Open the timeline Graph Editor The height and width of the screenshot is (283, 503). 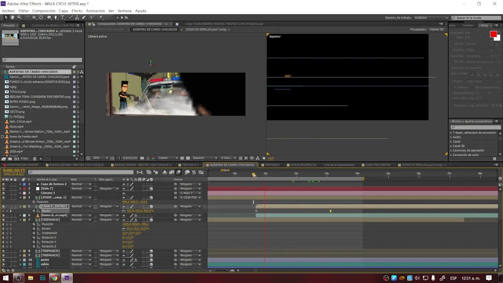201,172
